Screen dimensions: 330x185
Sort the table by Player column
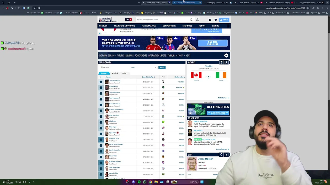108,77
